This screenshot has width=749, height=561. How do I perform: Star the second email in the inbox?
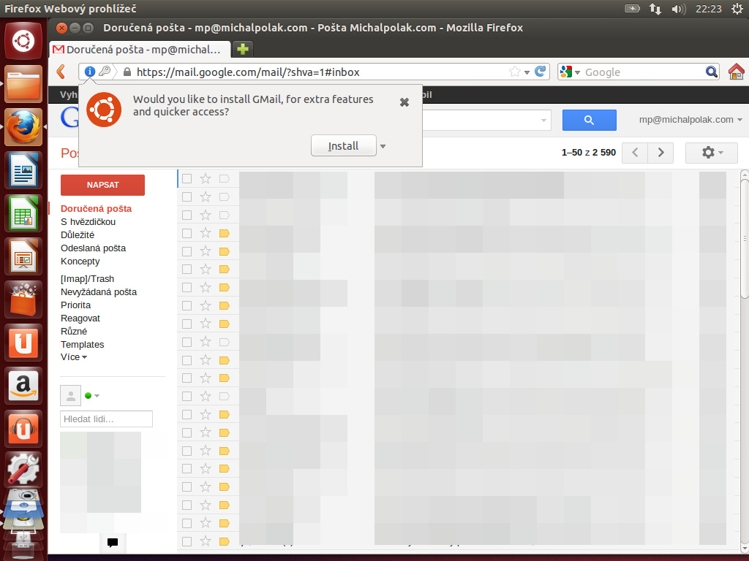click(x=206, y=196)
